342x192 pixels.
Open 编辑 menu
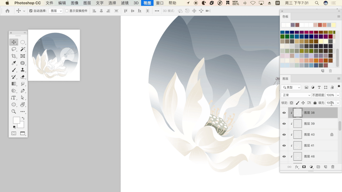coord(62,3)
